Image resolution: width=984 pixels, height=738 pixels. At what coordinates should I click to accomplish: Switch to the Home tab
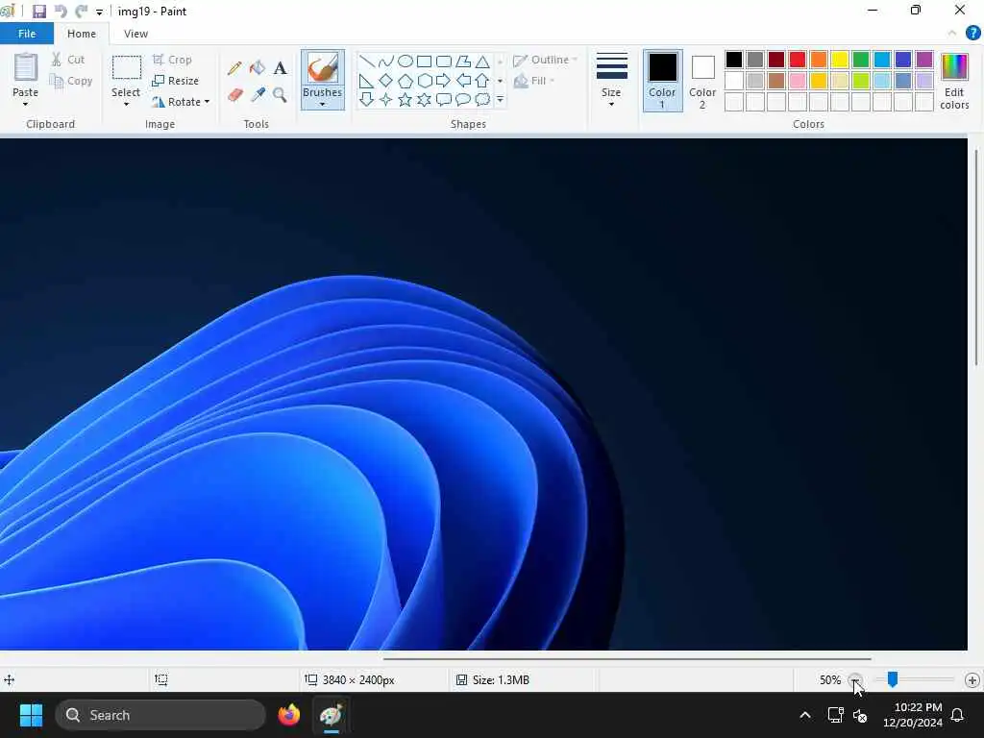(82, 34)
